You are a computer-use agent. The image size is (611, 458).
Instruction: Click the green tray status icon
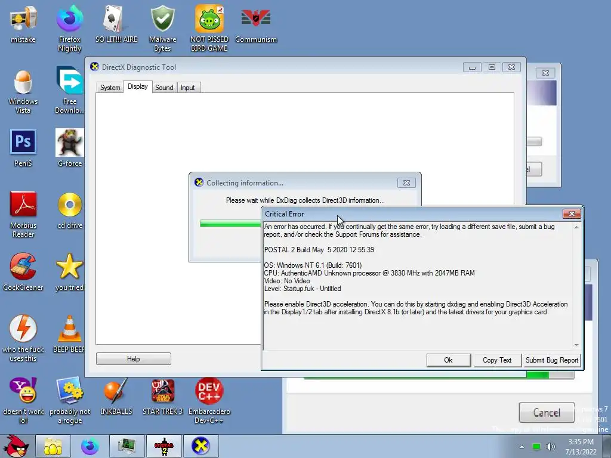point(536,447)
